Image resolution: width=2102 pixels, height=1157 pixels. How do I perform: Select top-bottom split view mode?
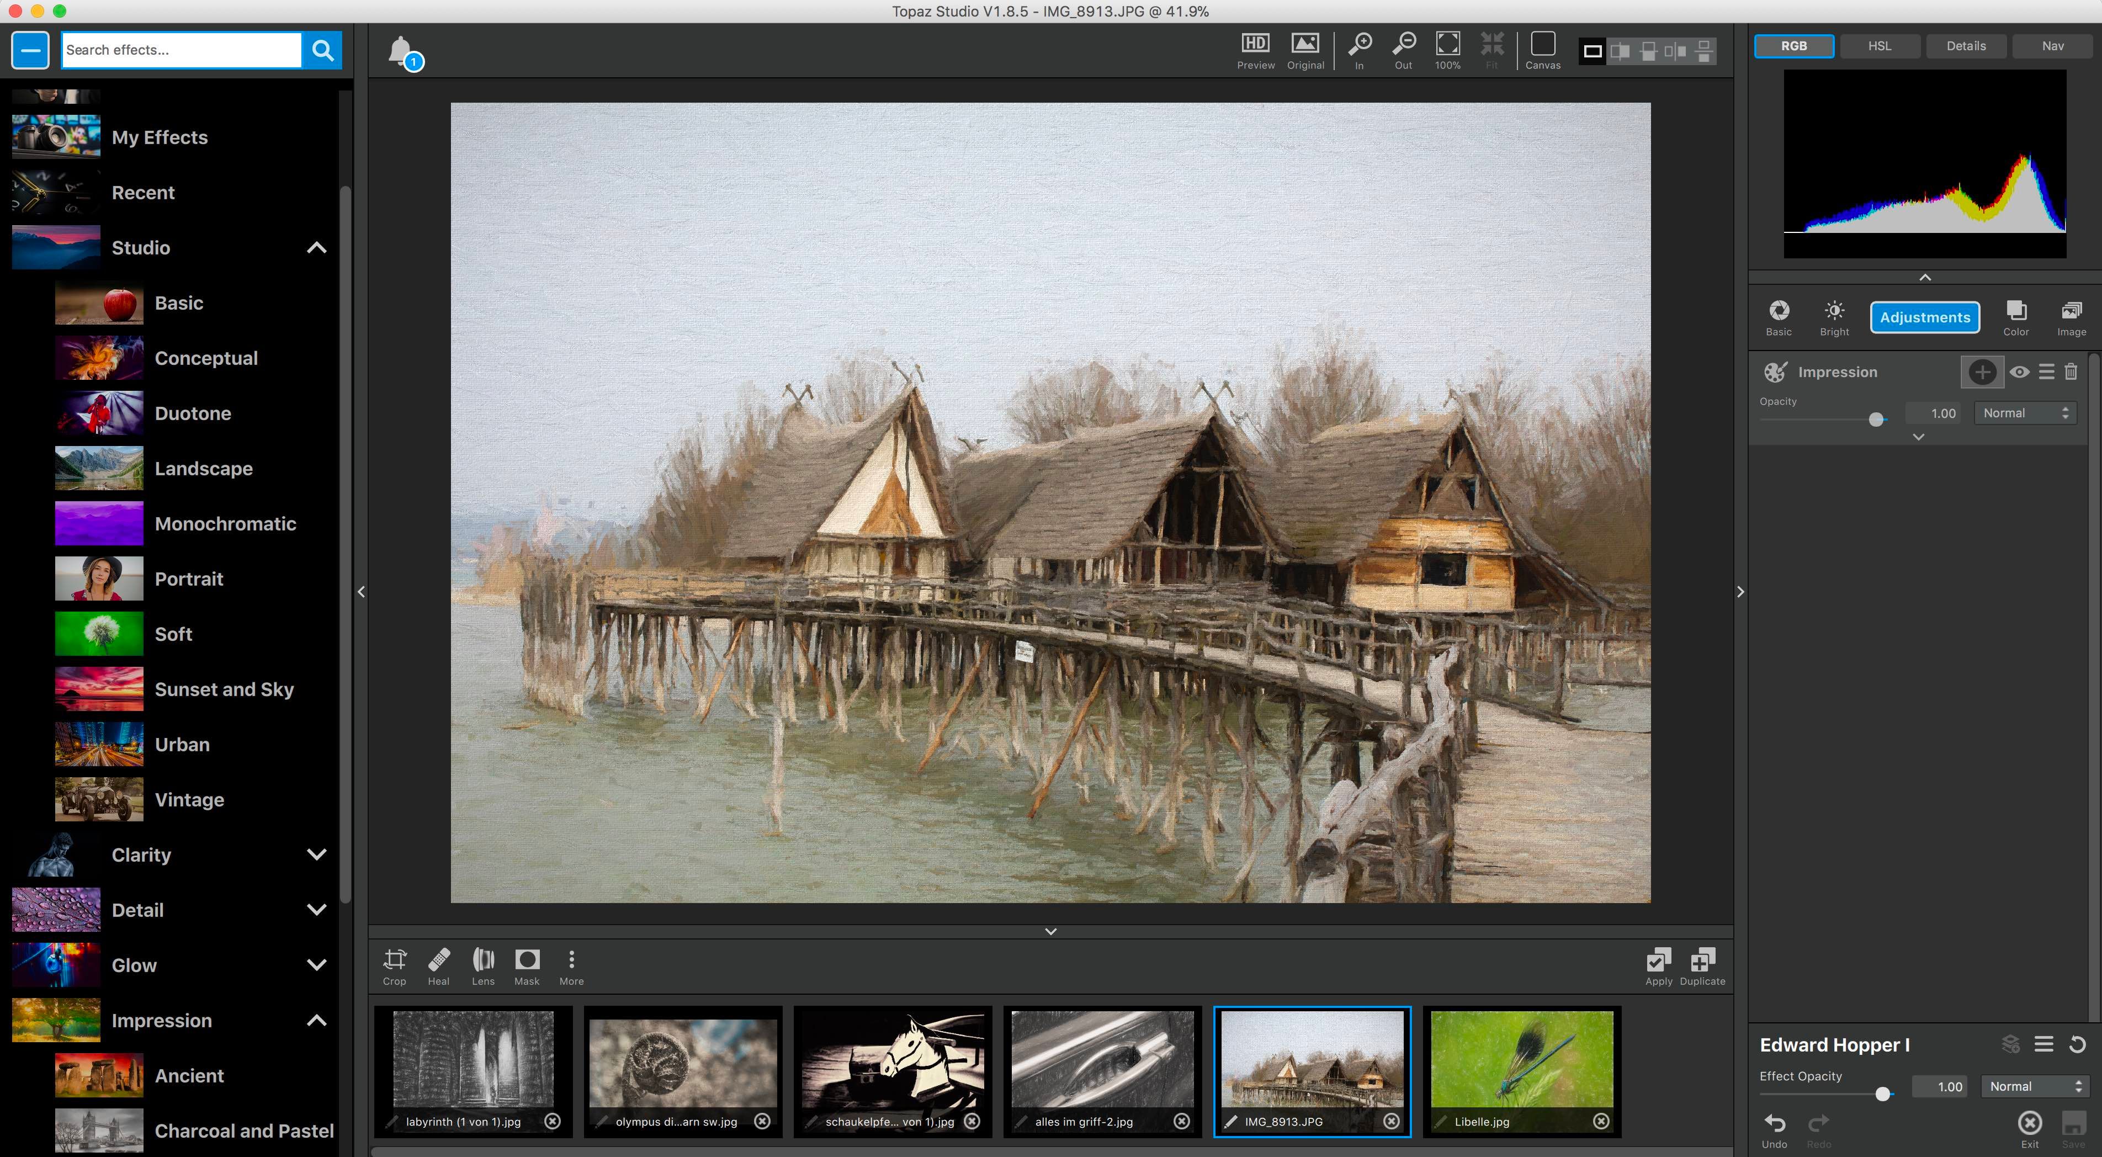coord(1648,51)
